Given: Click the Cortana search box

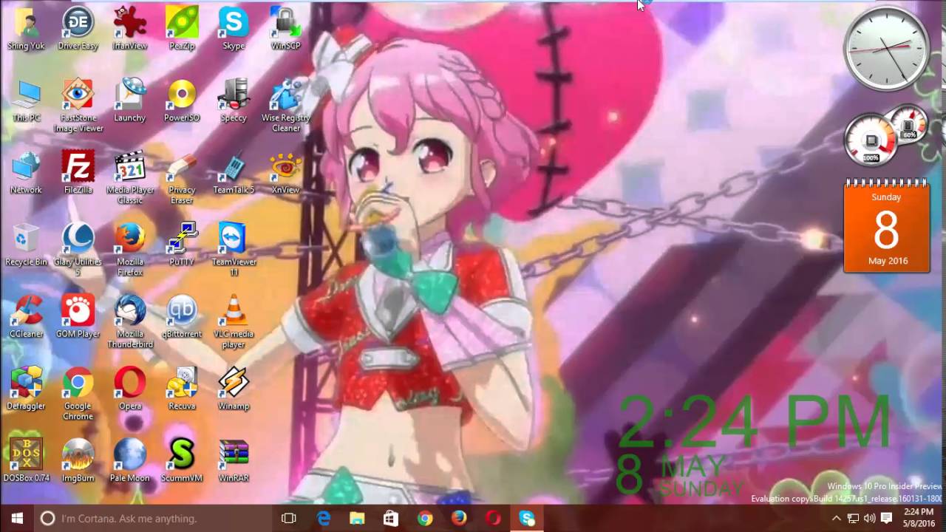Looking at the screenshot, I should (154, 518).
